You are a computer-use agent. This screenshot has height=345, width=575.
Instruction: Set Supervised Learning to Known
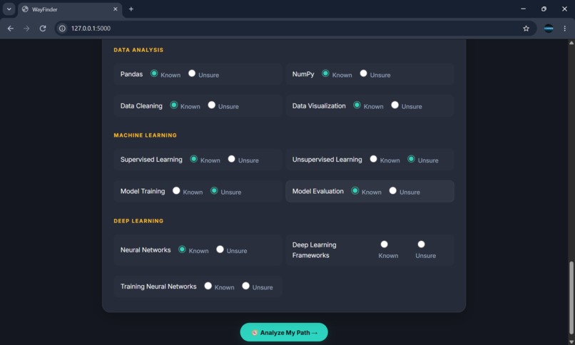point(193,159)
